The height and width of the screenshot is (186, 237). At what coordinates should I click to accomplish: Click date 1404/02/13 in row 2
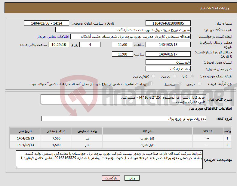click(25, 145)
